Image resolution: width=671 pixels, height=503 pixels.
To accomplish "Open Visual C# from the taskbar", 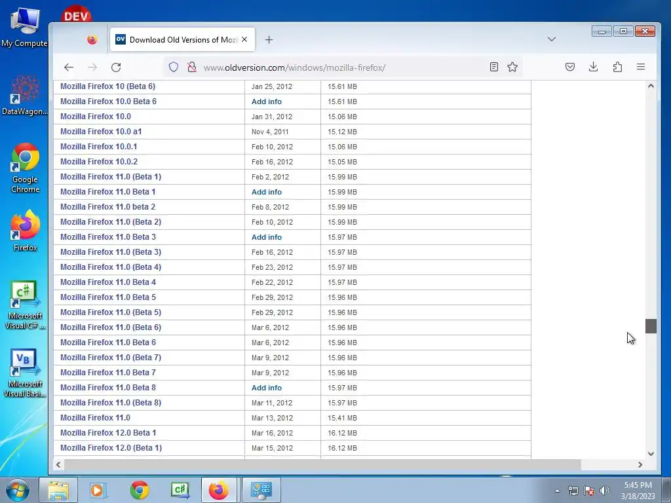I will (180, 490).
